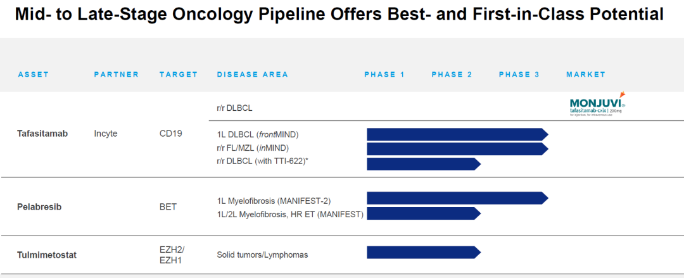The image size is (684, 278).
Task: Click the slide title heading
Action: [339, 15]
